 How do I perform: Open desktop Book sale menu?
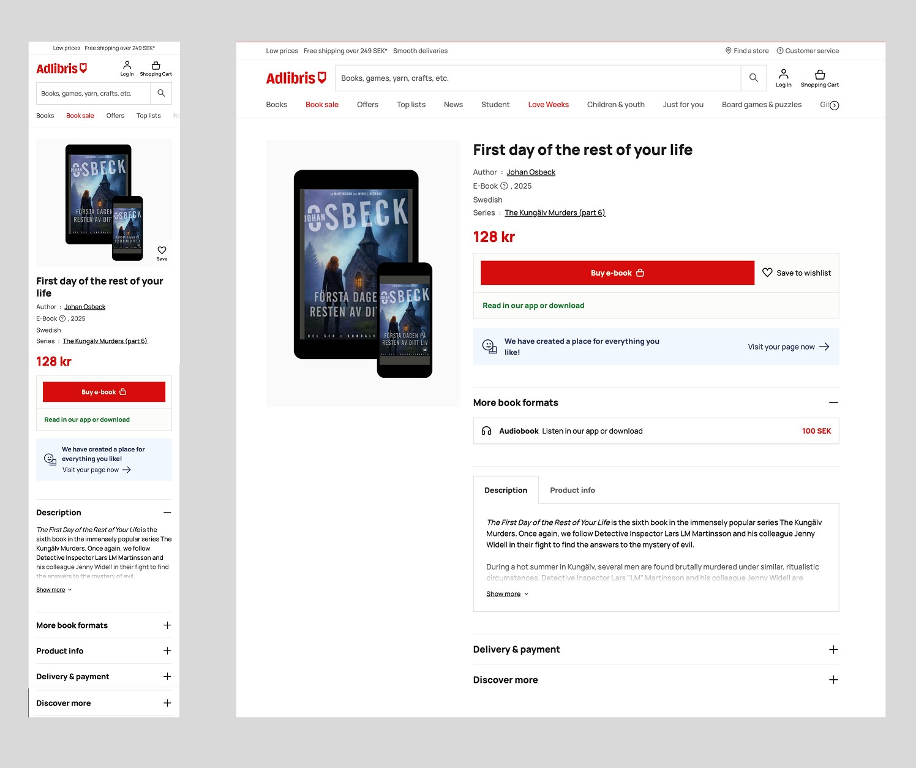[x=322, y=105]
